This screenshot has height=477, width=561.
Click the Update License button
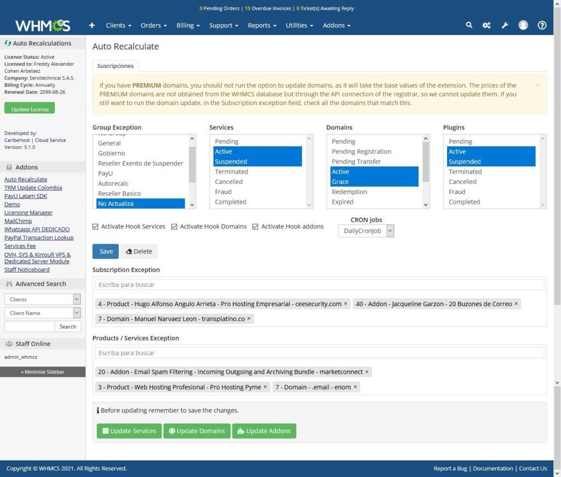30,108
